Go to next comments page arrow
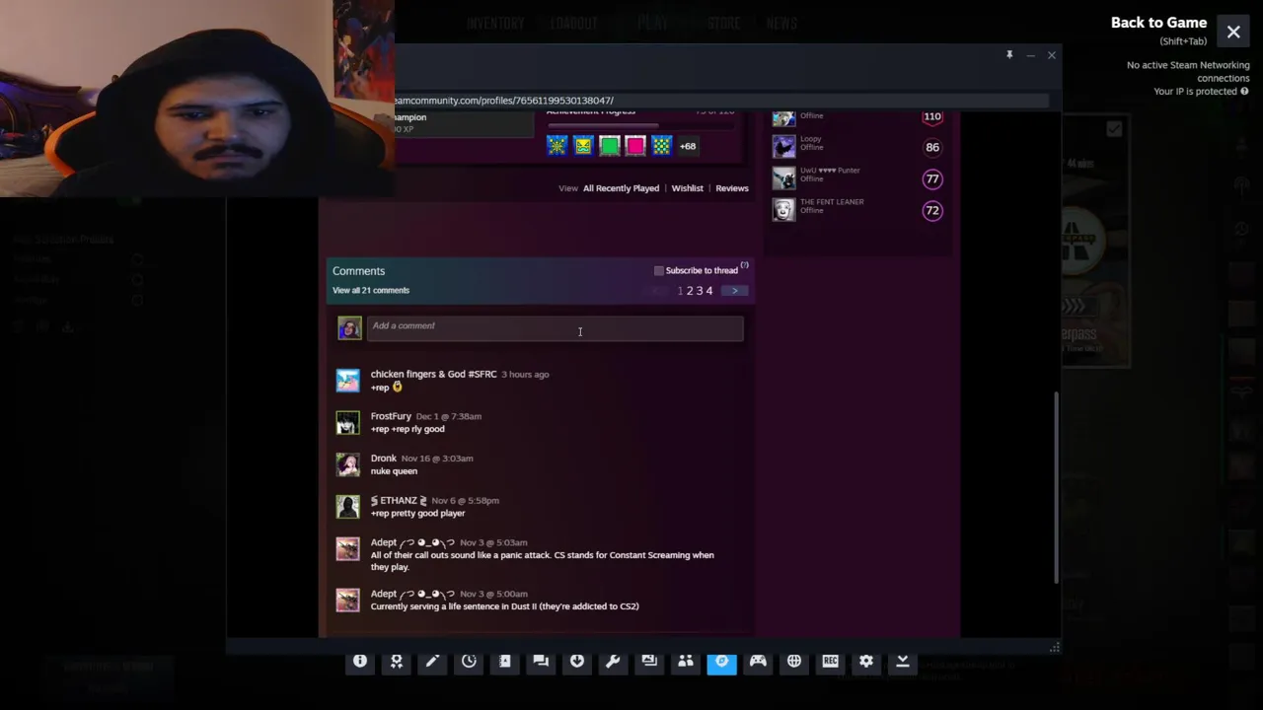1263x710 pixels. click(734, 291)
